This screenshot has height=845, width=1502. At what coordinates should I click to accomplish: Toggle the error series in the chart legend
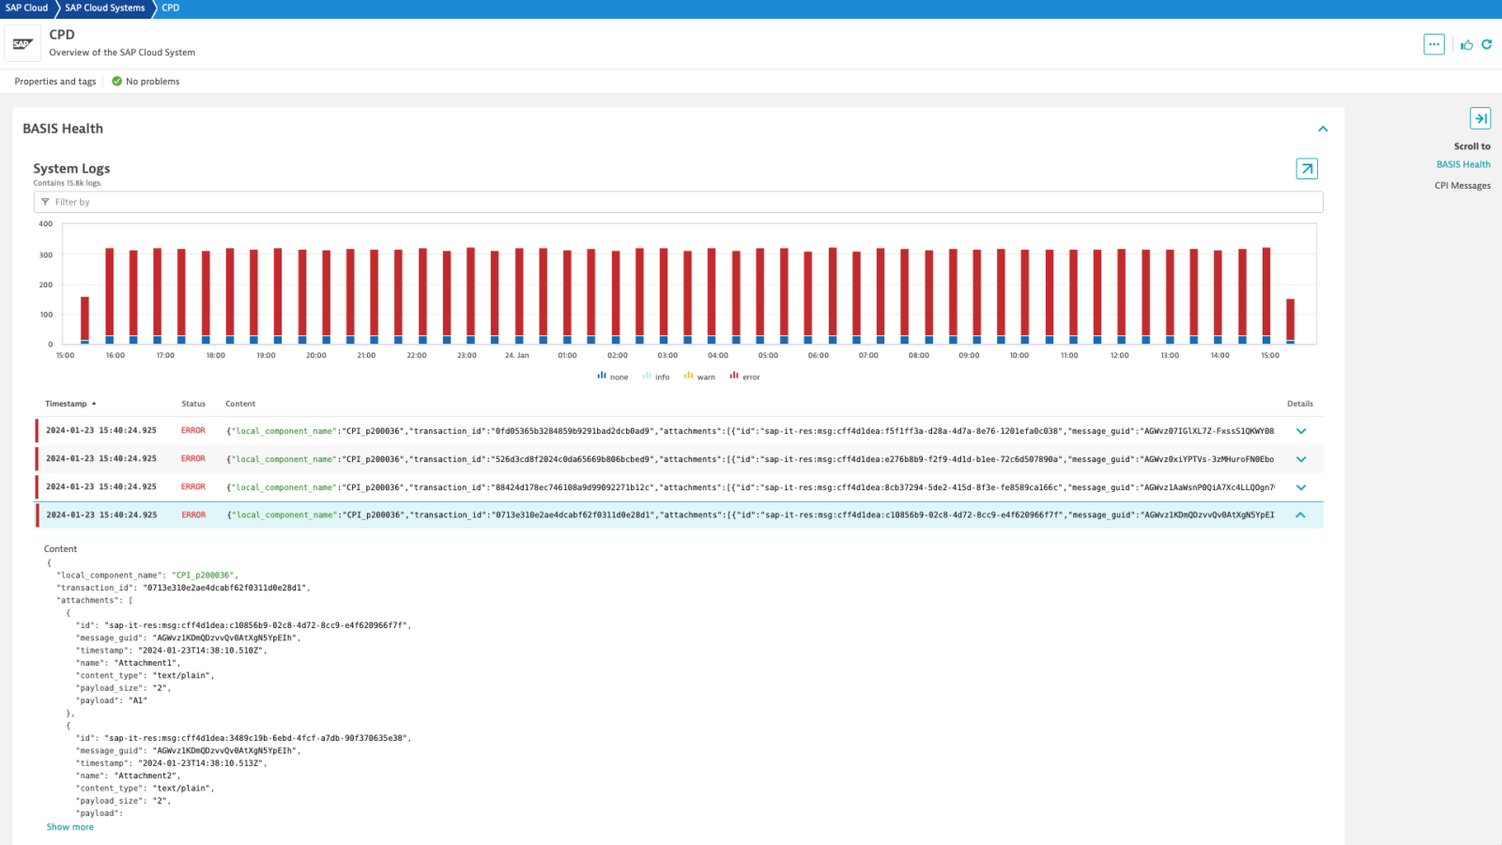744,376
